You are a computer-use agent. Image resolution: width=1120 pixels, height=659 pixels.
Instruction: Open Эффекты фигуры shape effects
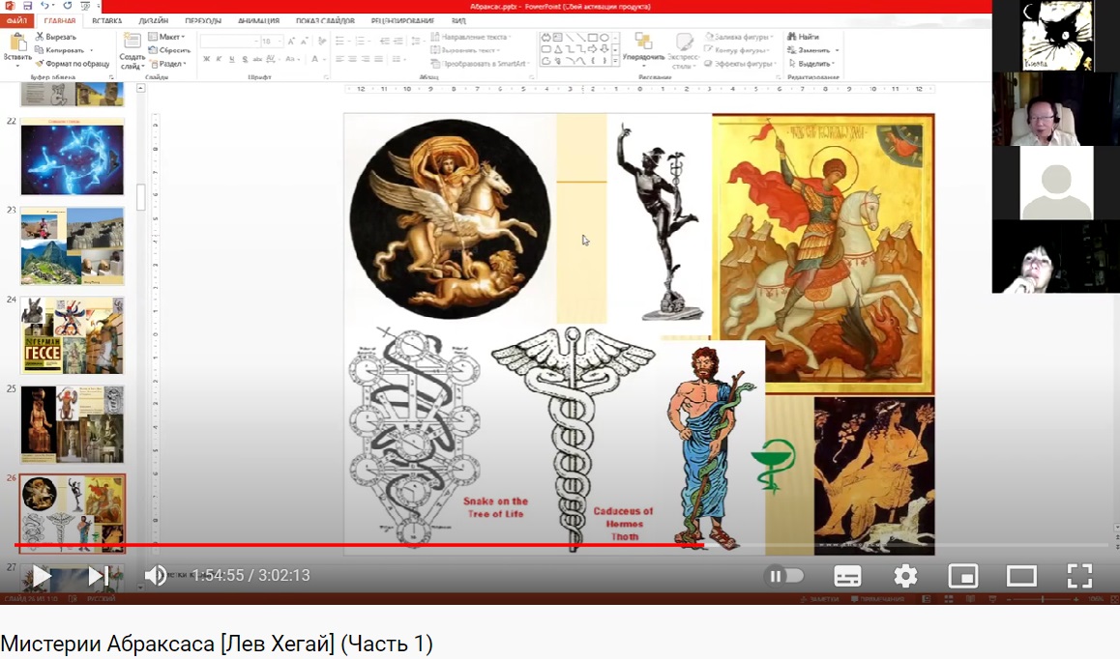pos(741,64)
